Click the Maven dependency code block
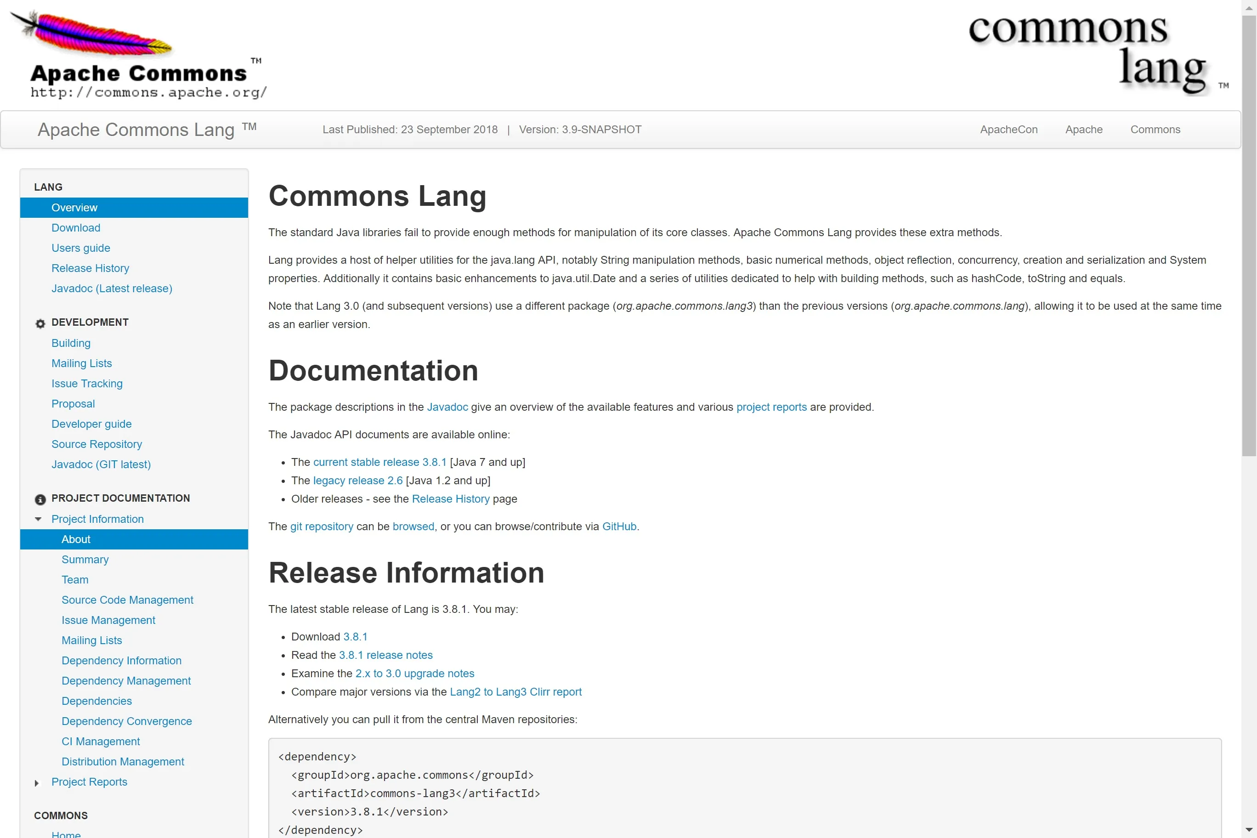 pyautogui.click(x=744, y=788)
